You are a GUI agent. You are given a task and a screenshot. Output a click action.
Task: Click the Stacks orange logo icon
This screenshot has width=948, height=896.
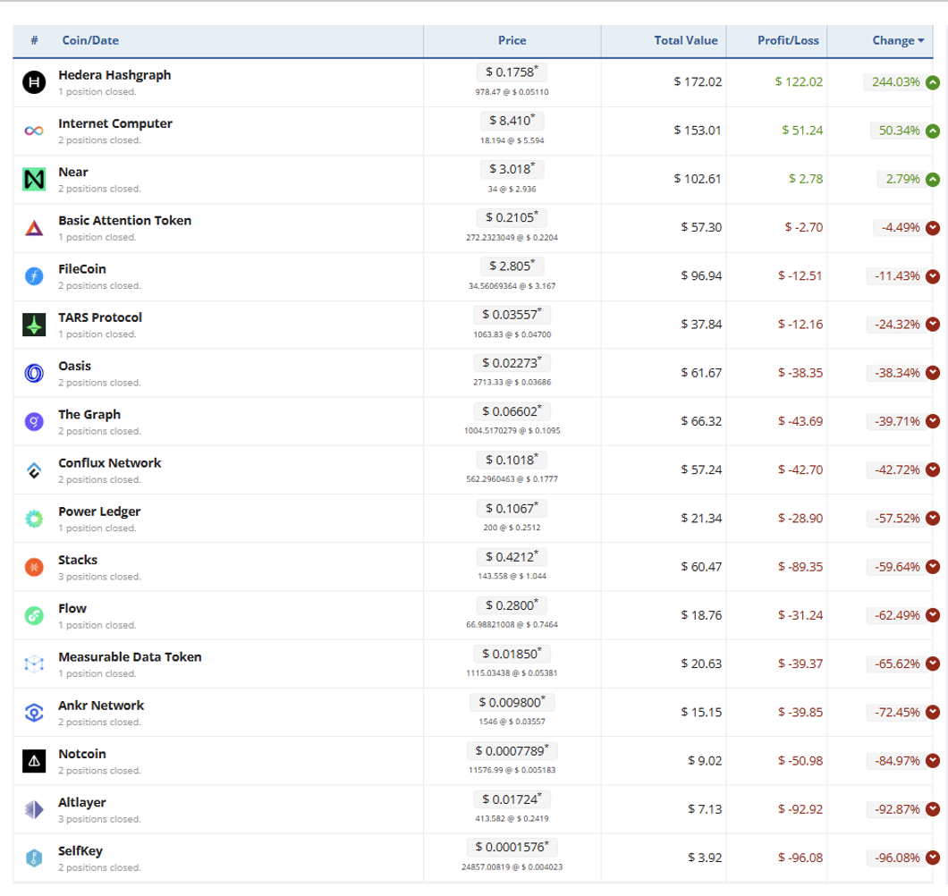[x=34, y=567]
